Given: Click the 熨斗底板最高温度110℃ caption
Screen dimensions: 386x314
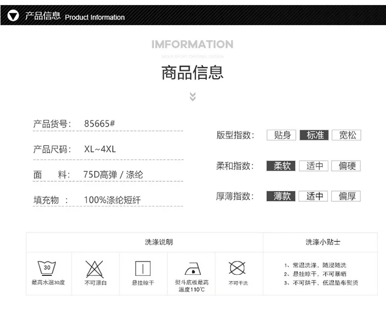Looking at the screenshot, I should coord(192,286).
